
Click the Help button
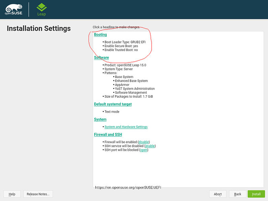[12, 194]
